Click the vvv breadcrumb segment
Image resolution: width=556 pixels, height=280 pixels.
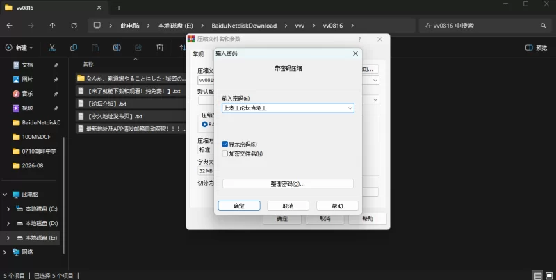coord(300,26)
